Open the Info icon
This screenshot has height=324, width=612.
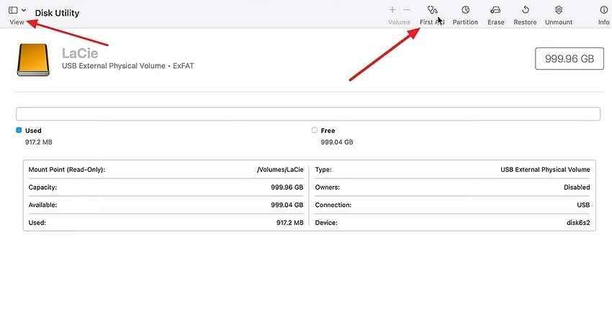[604, 10]
